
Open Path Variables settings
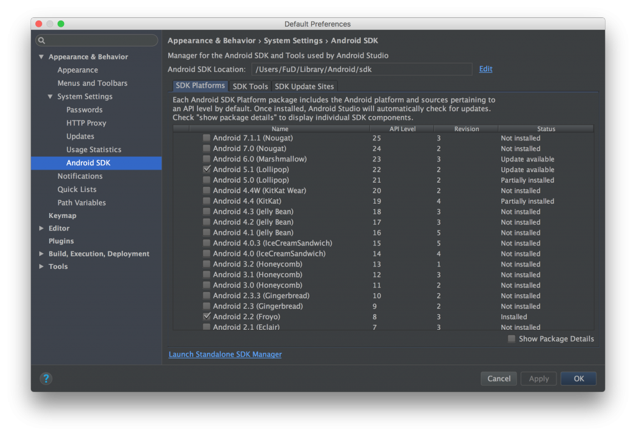coord(81,203)
